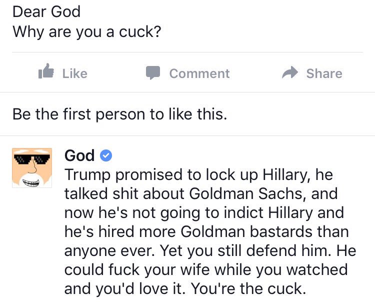Click the thumbs-up Like icon
375x302 pixels.
46,72
